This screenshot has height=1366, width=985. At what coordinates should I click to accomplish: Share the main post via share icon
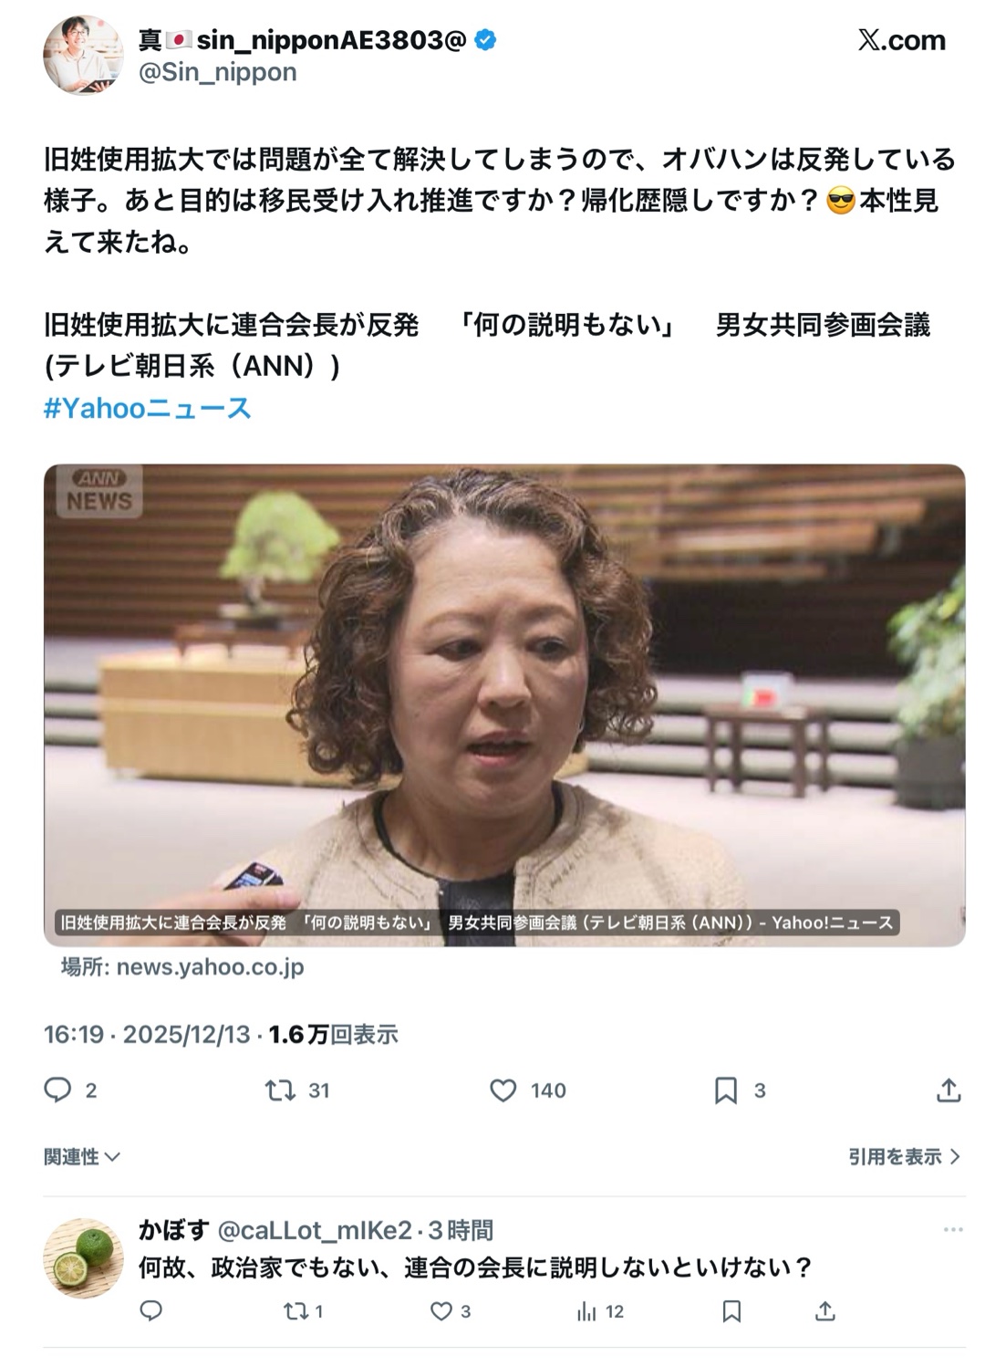pos(949,1090)
